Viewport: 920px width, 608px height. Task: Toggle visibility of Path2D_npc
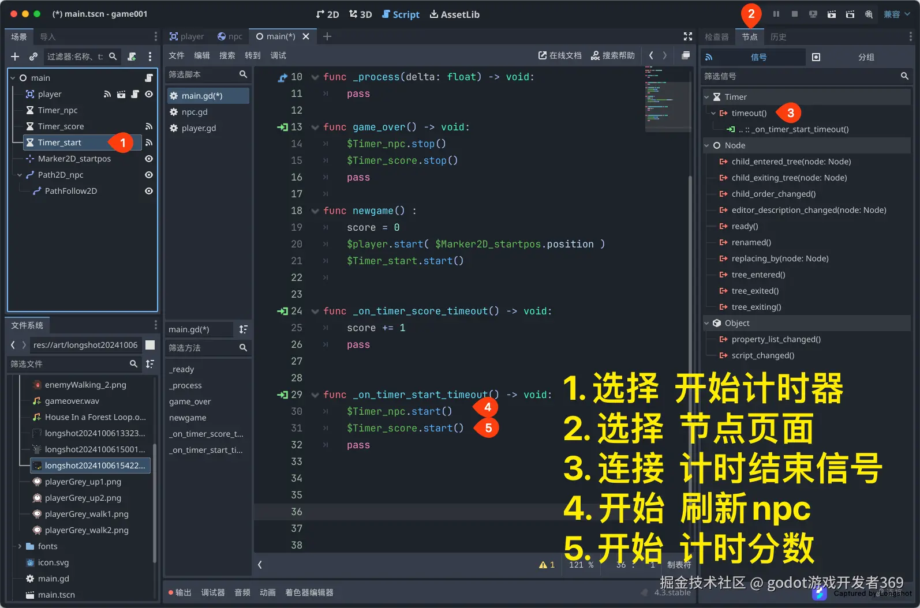[149, 175]
